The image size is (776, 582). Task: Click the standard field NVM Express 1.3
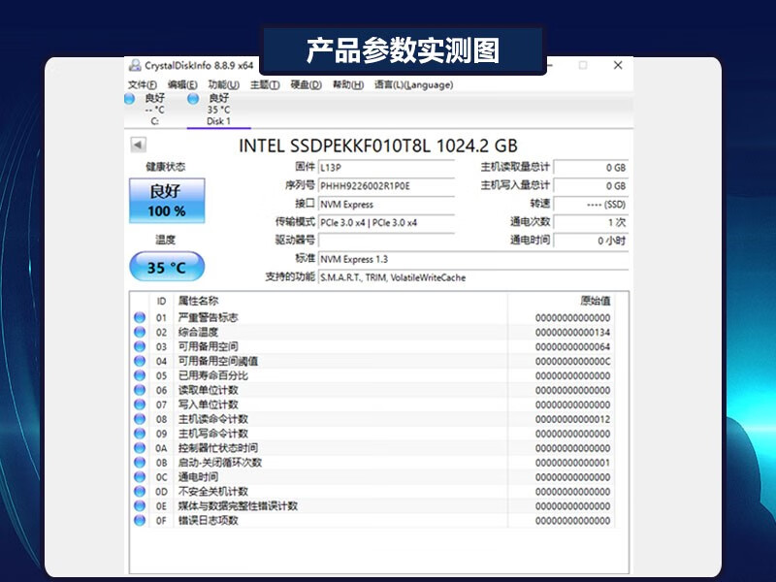pos(473,259)
